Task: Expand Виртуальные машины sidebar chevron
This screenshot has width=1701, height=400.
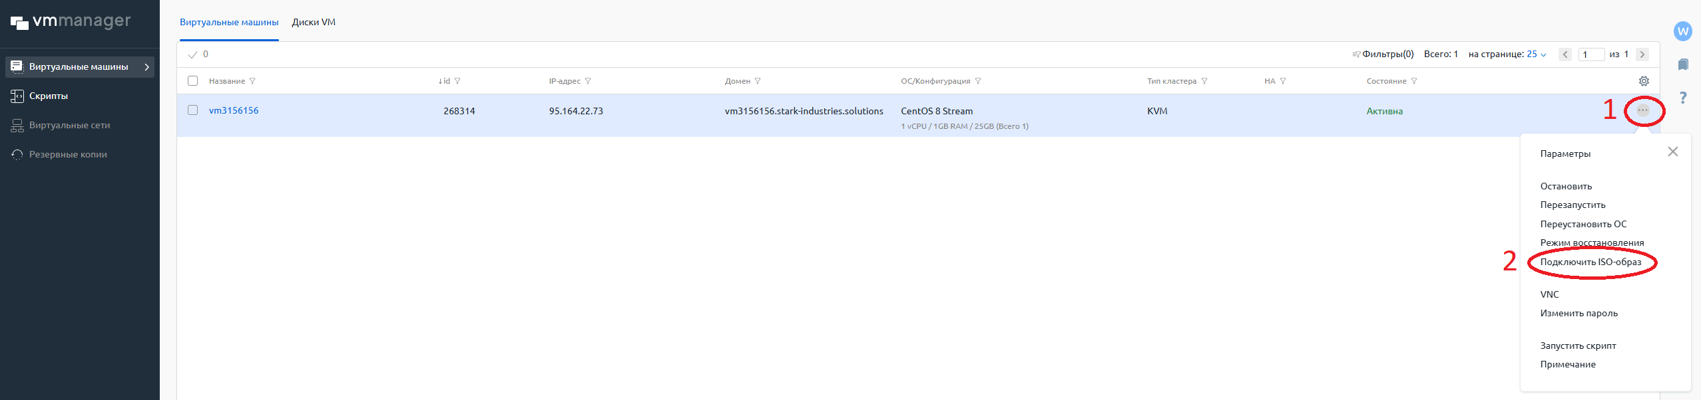Action: click(146, 67)
